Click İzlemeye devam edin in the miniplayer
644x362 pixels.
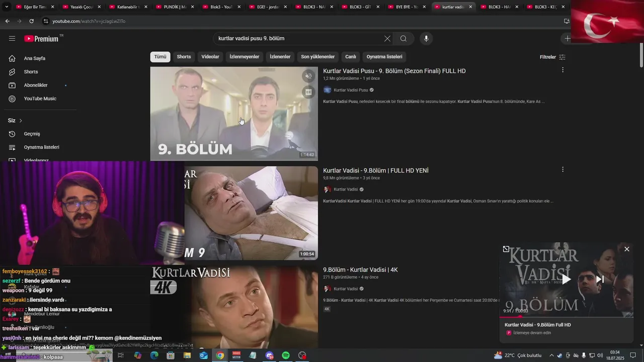[532, 333]
